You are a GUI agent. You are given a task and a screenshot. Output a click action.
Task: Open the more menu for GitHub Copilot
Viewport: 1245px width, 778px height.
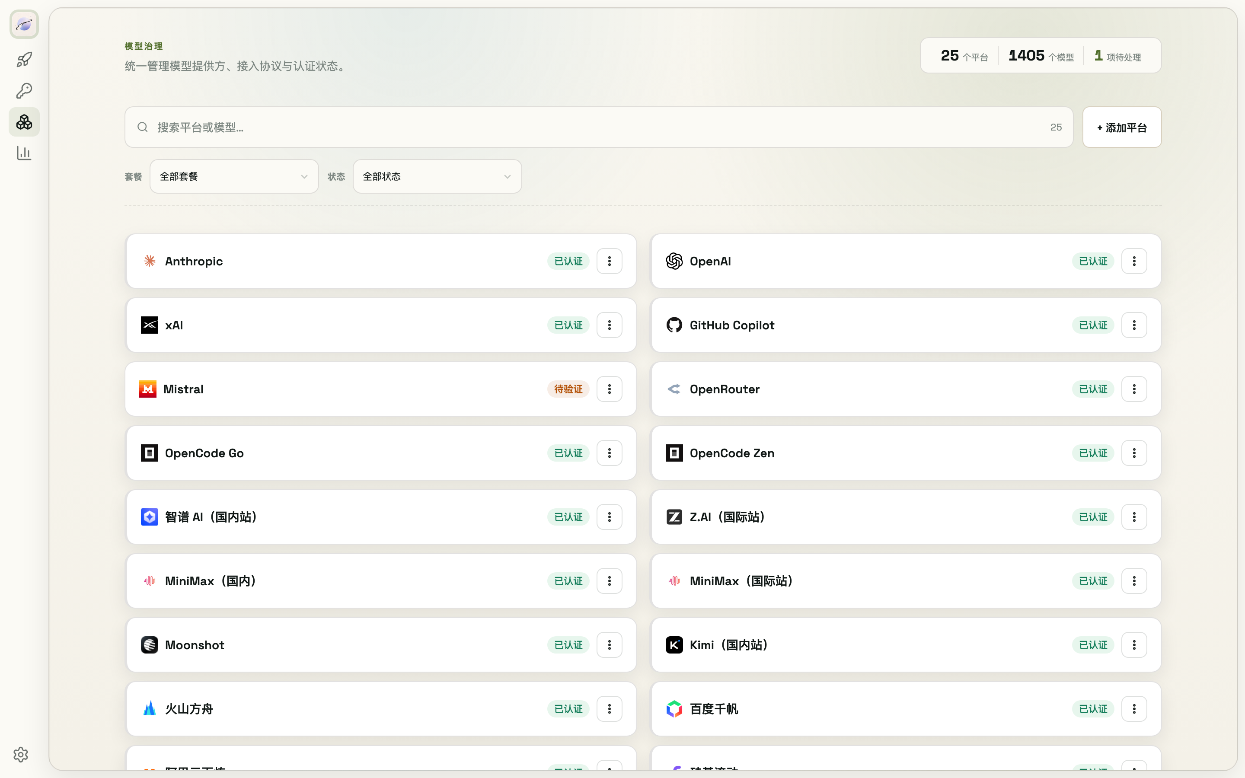1134,325
